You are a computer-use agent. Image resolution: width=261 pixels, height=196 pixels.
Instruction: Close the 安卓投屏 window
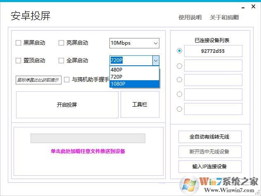253,7
